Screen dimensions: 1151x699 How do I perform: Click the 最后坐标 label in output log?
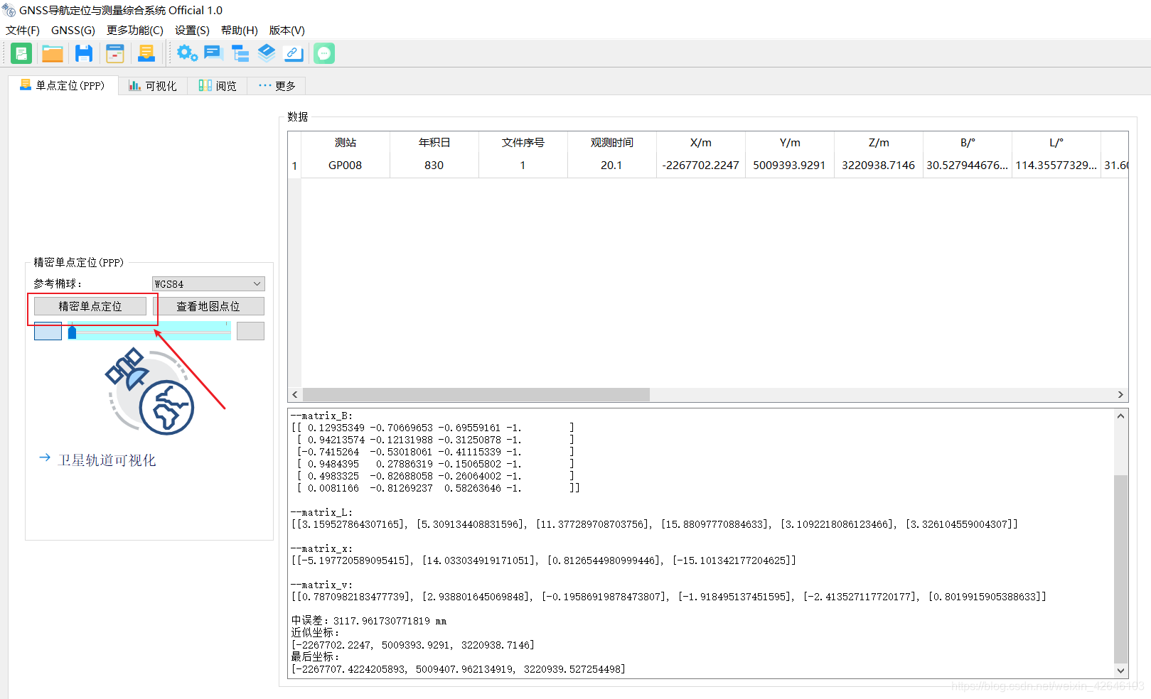pyautogui.click(x=315, y=657)
